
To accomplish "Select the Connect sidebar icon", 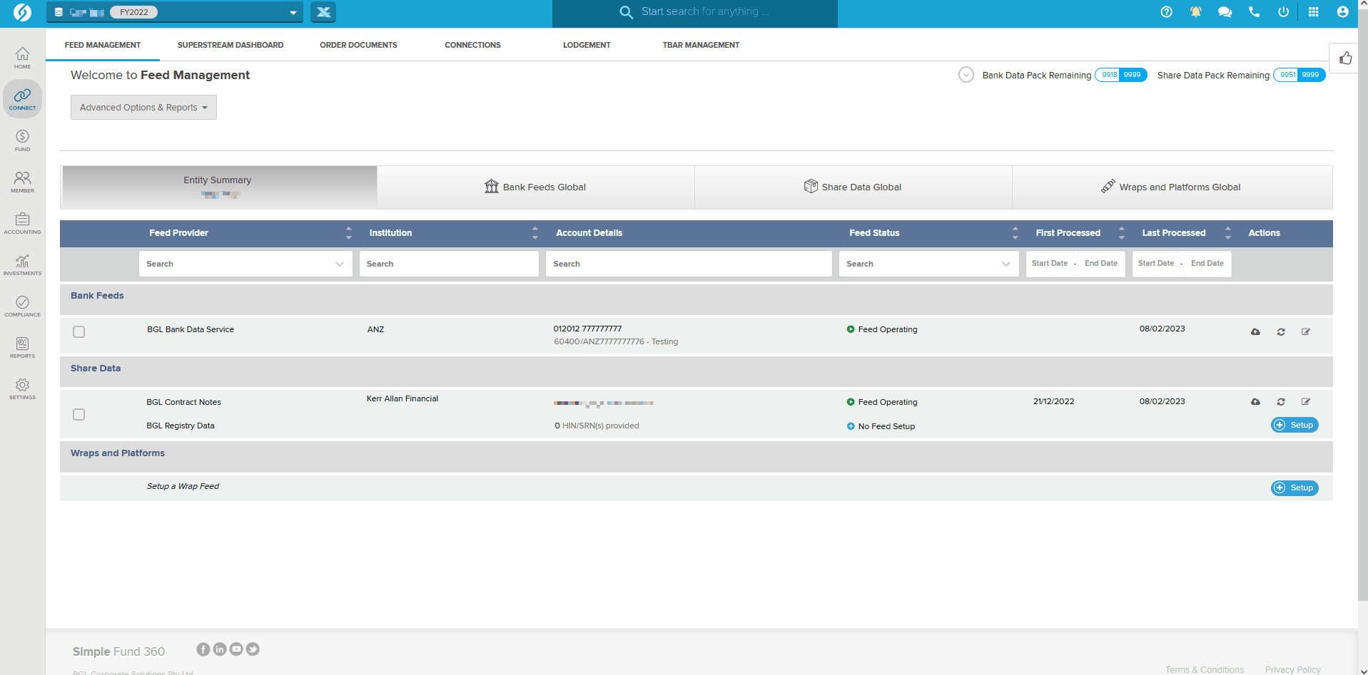I will click(22, 98).
